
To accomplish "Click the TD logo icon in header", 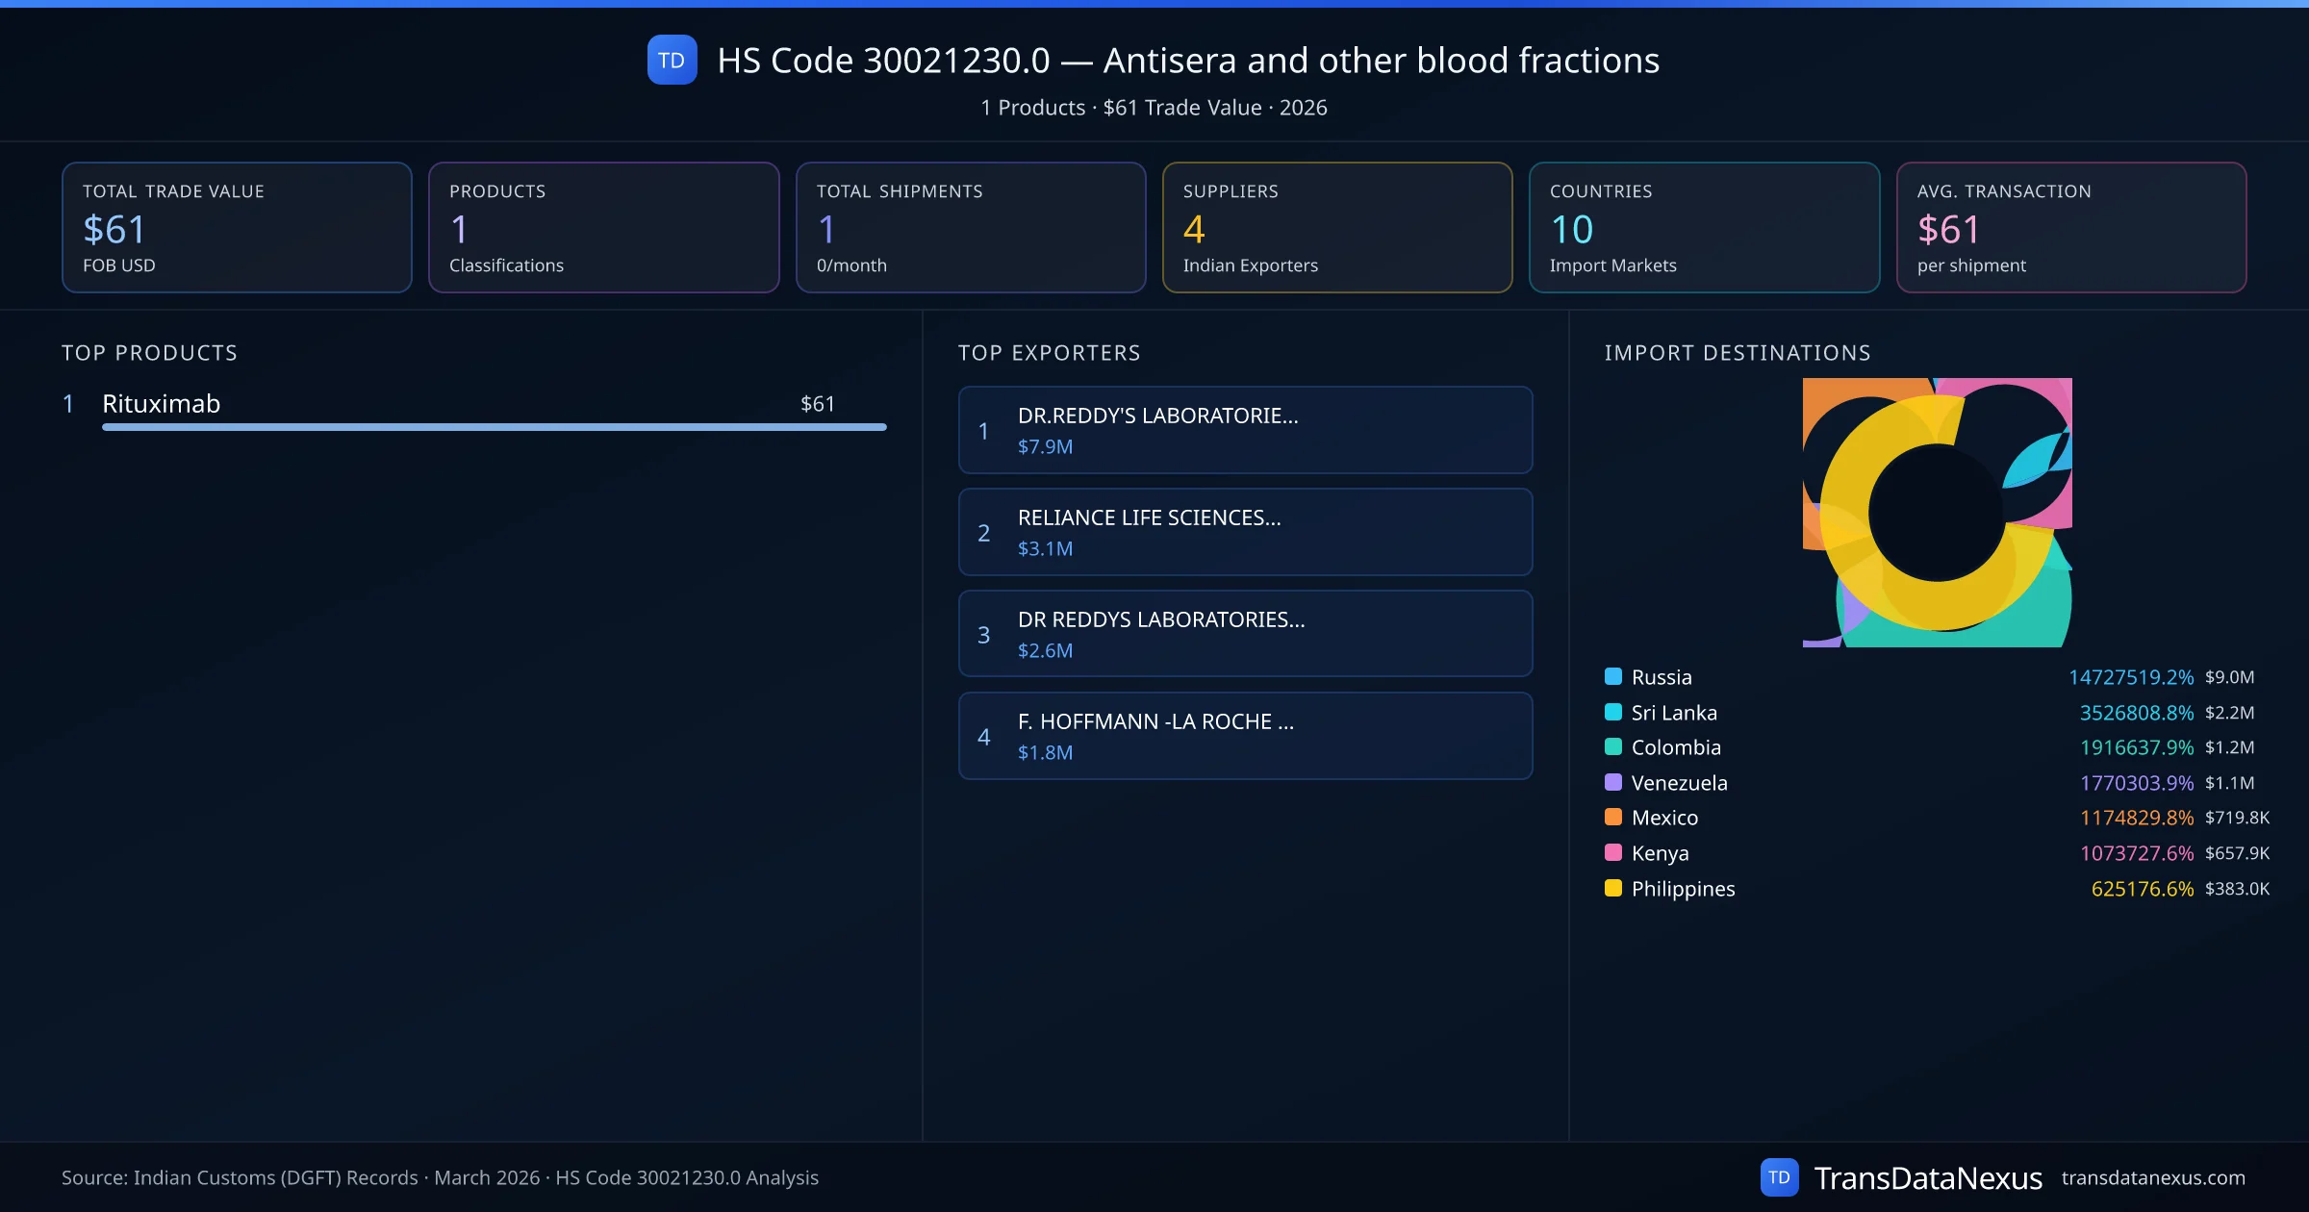I will click(x=672, y=60).
